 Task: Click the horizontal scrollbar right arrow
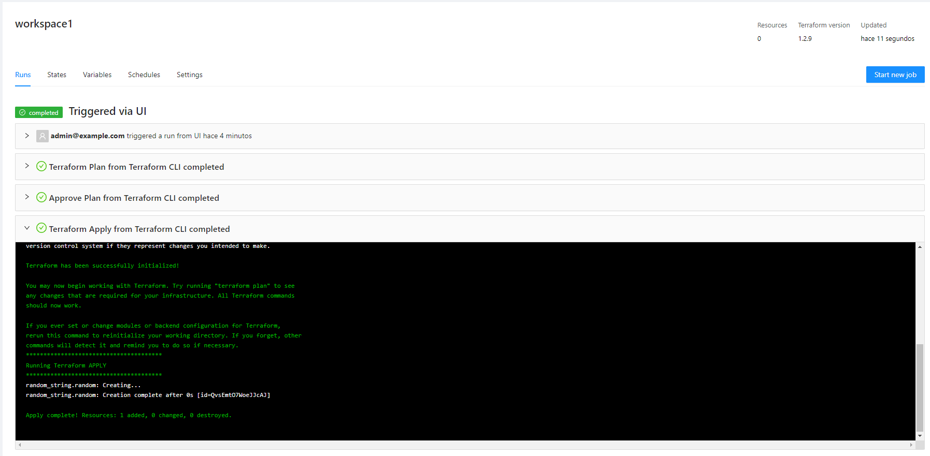[911, 445]
